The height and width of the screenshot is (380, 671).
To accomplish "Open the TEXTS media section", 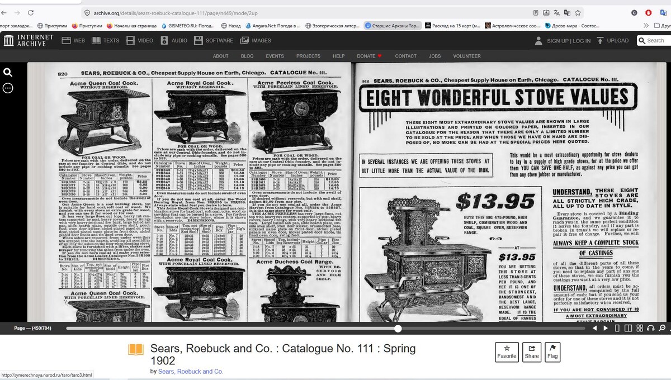I will tap(106, 40).
